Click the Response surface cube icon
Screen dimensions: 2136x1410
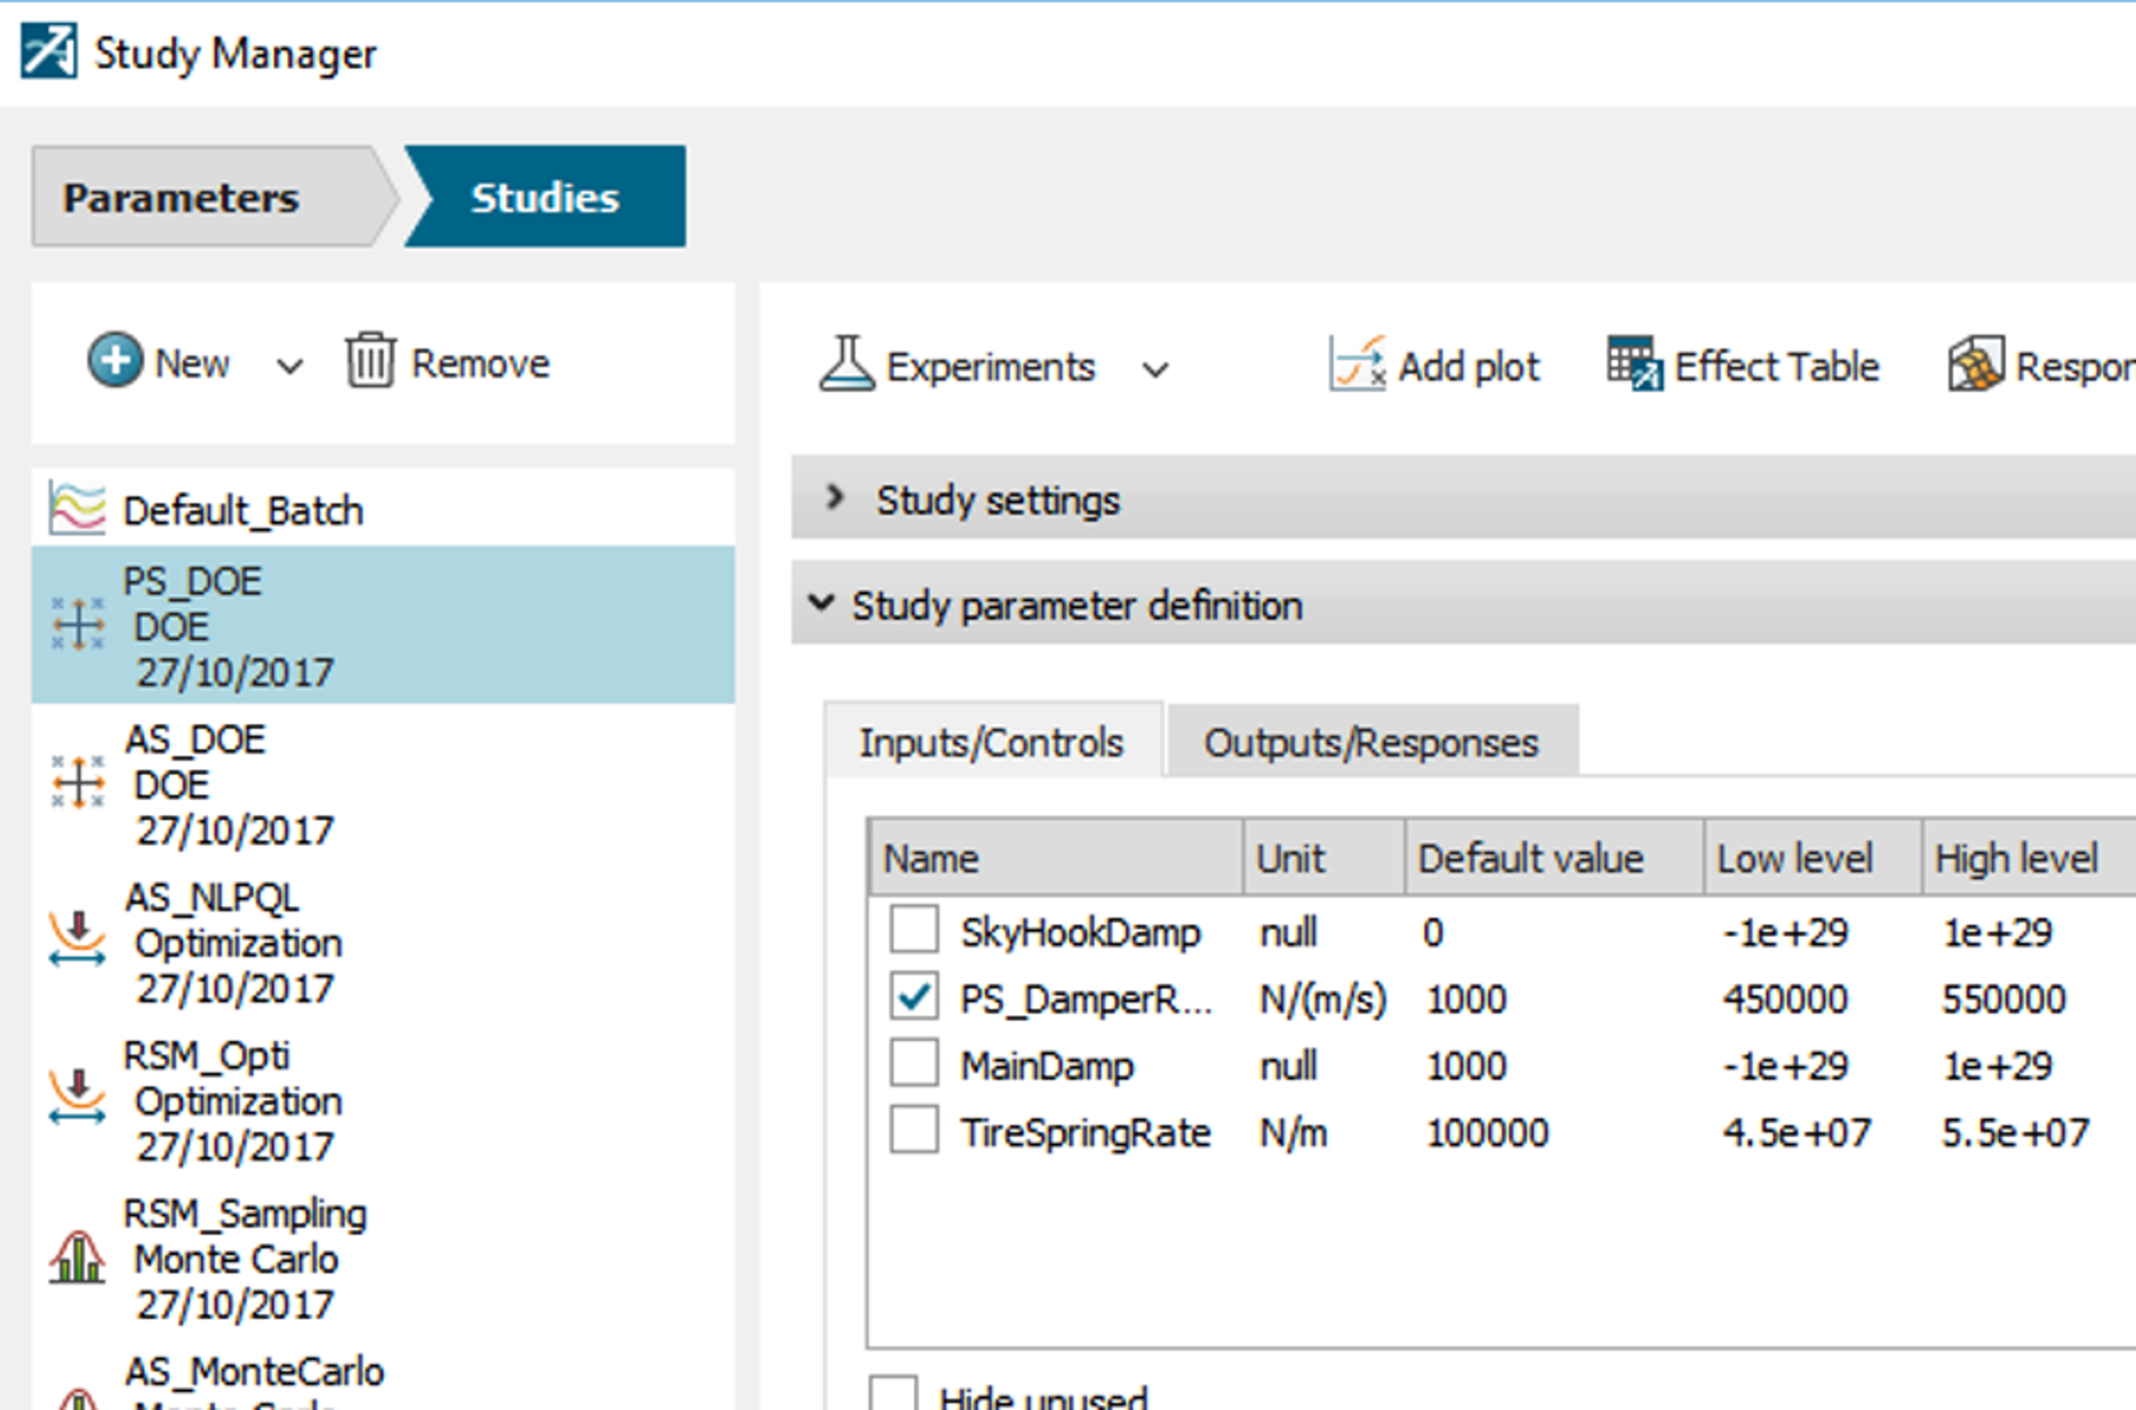point(1975,363)
